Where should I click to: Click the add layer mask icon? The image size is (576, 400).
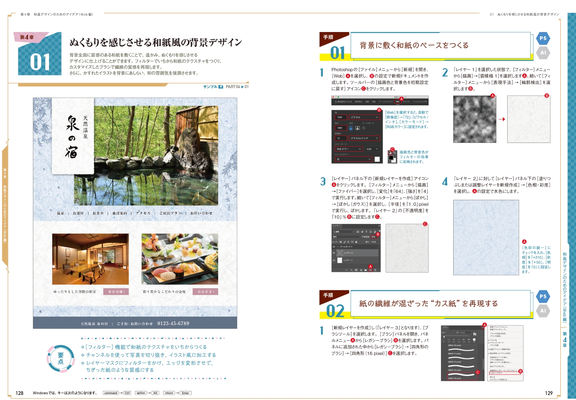[x=356, y=270]
